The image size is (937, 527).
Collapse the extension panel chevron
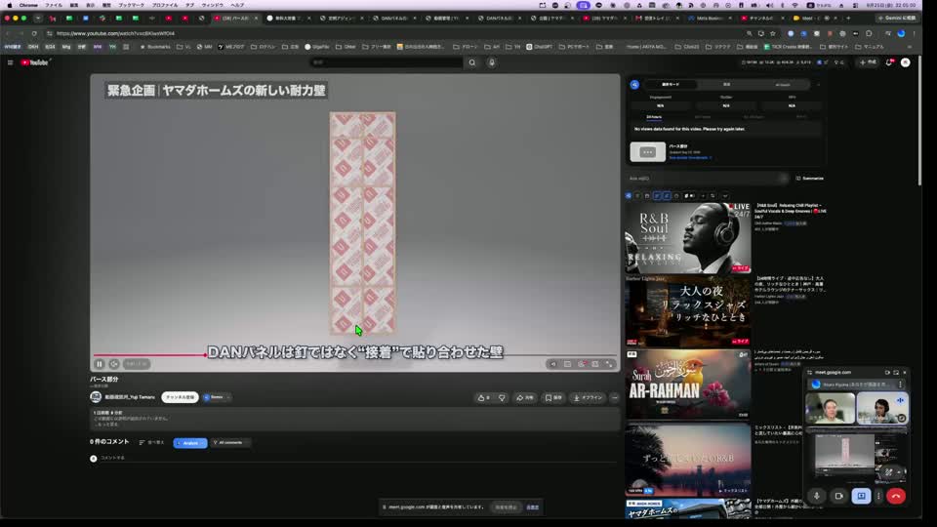point(819,85)
